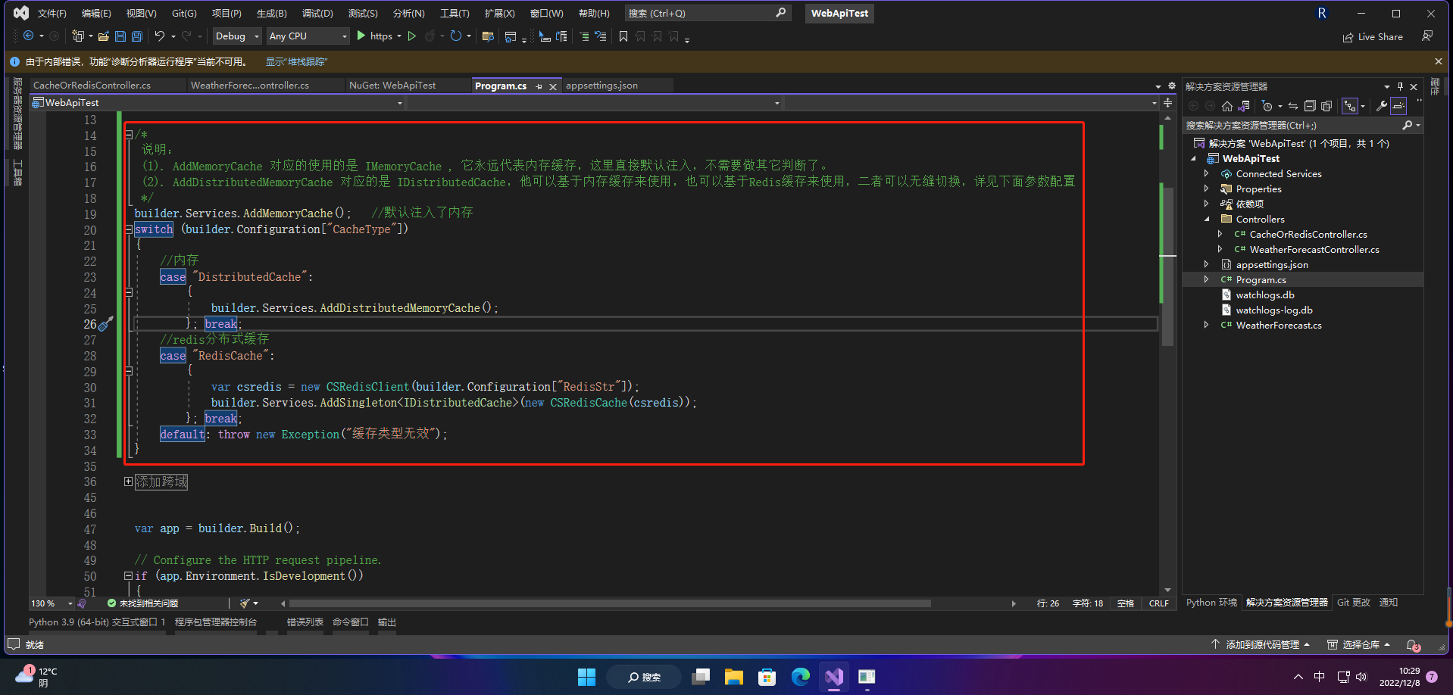
Task: Click the Live Share button
Action: [1373, 36]
